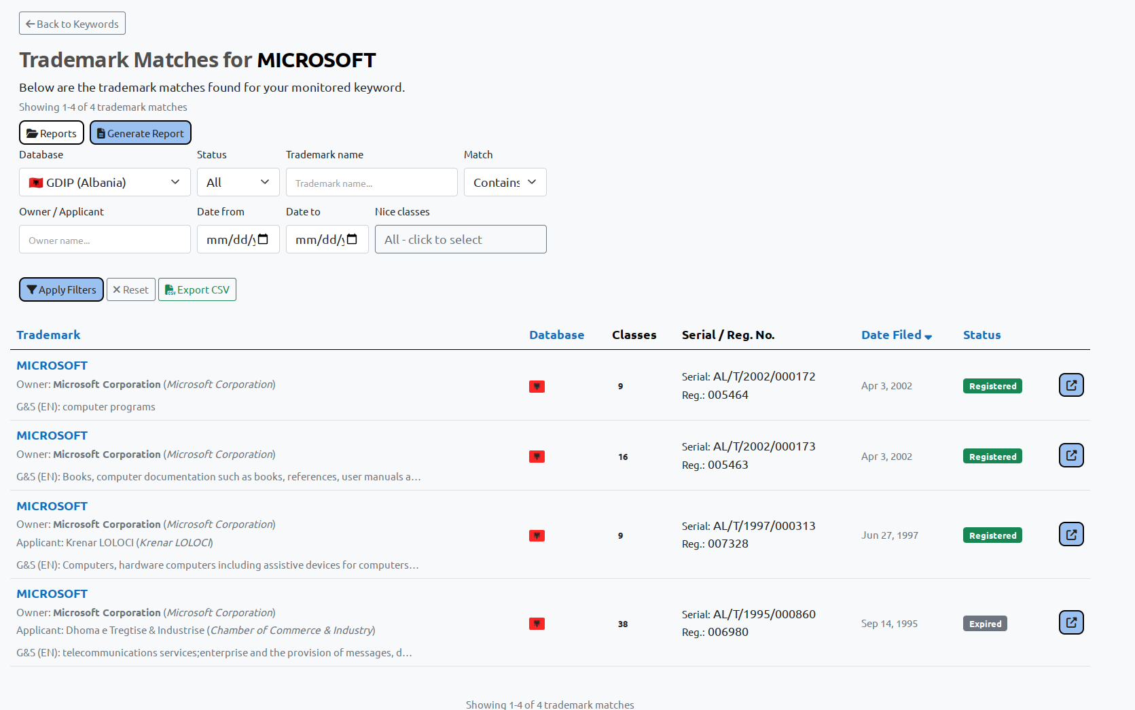Sort table by Database column
The height and width of the screenshot is (710, 1135).
click(x=557, y=335)
